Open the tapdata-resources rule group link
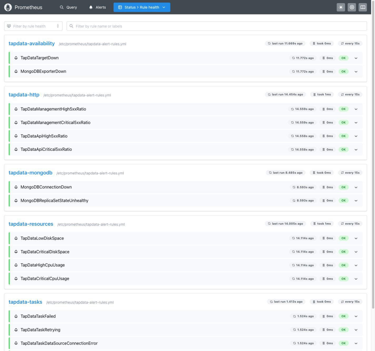 coord(31,224)
